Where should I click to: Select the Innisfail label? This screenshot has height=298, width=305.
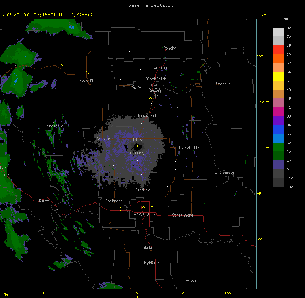(x=147, y=115)
